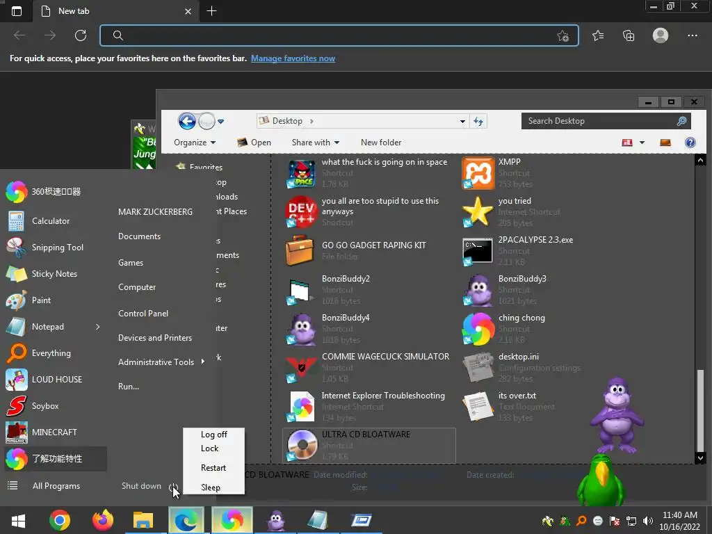The width and height of the screenshot is (712, 534).
Task: Expand the Notepad jump list arrow
Action: tap(97, 327)
